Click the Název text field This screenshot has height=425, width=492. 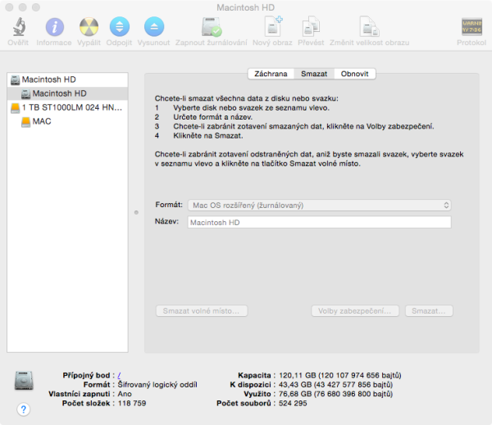point(320,222)
